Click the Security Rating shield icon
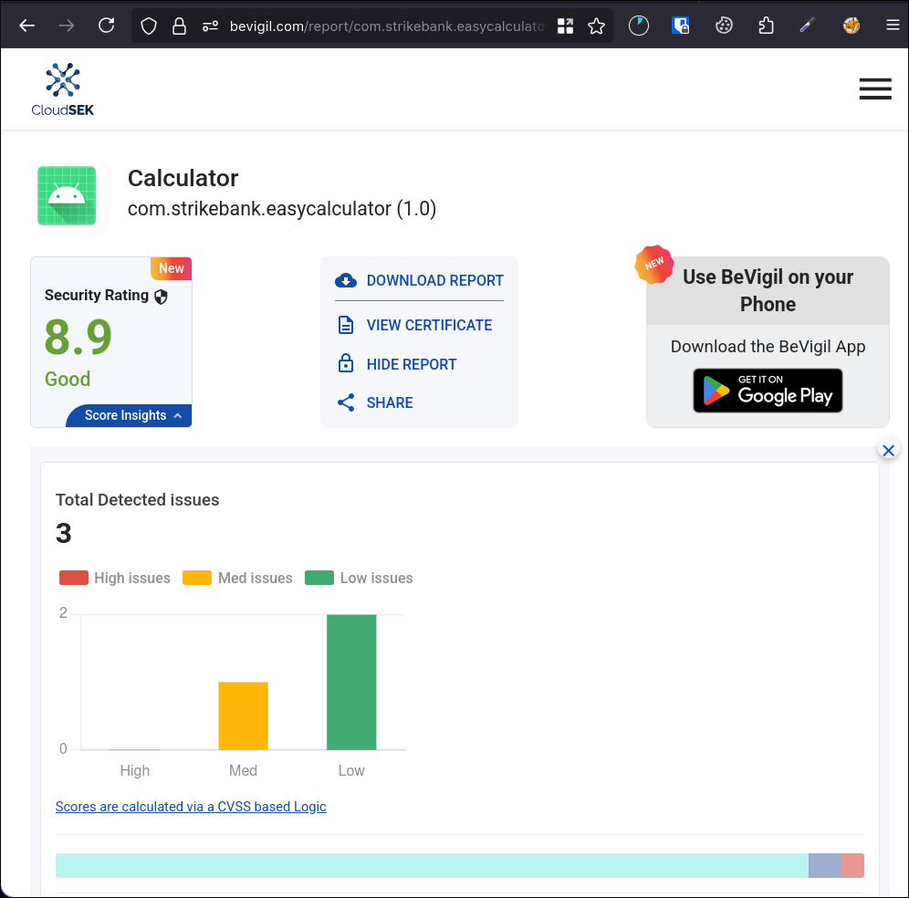909x898 pixels. pyautogui.click(x=162, y=296)
